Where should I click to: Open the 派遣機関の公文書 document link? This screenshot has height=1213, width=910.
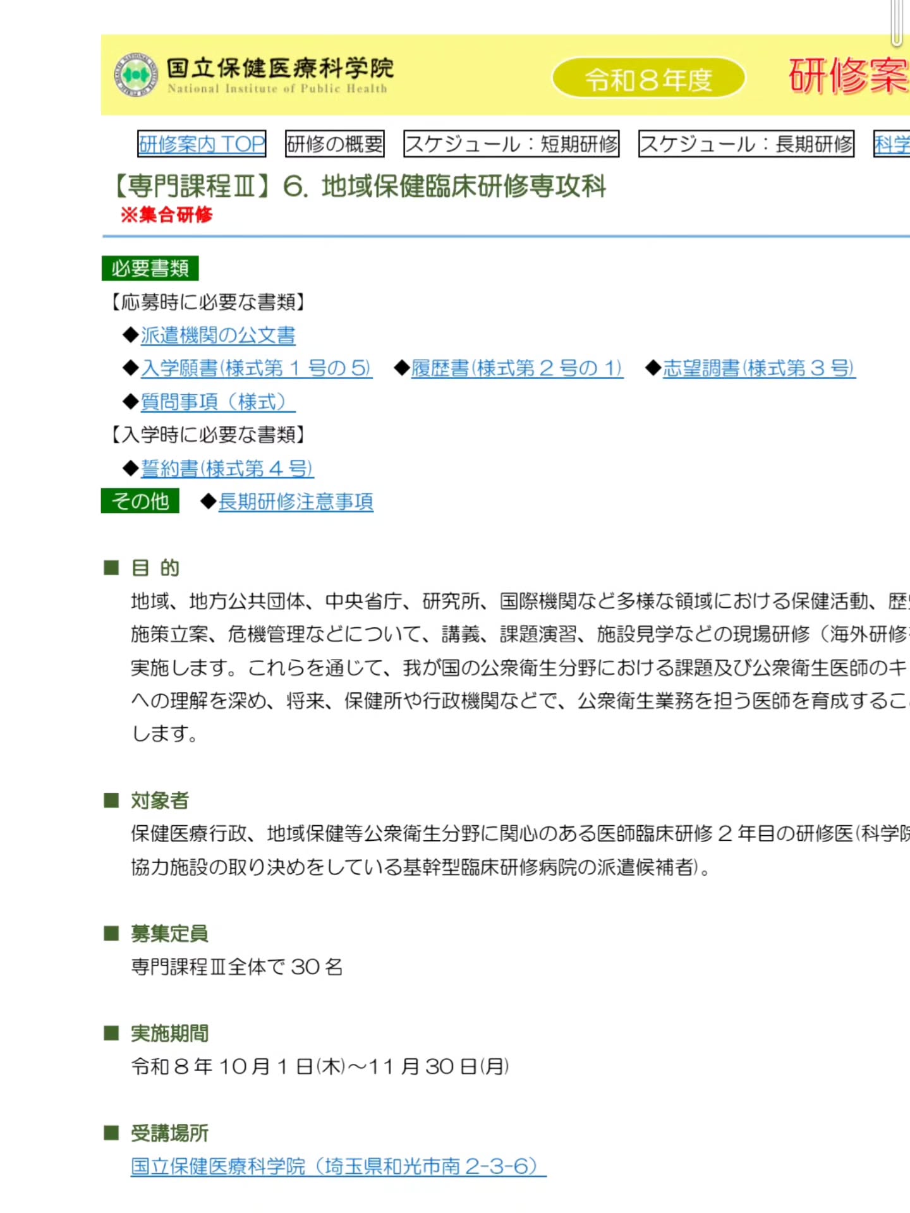coord(217,335)
